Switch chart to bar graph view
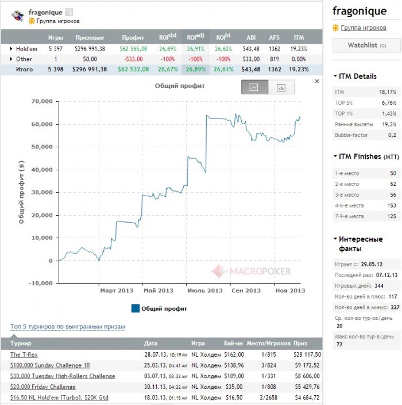This screenshot has width=402, height=405. (x=281, y=87)
